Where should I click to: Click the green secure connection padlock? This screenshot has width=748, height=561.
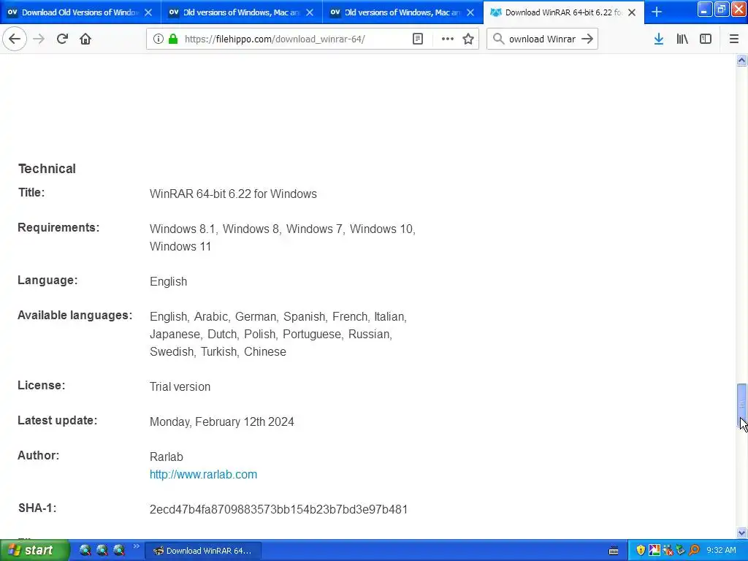pyautogui.click(x=173, y=39)
